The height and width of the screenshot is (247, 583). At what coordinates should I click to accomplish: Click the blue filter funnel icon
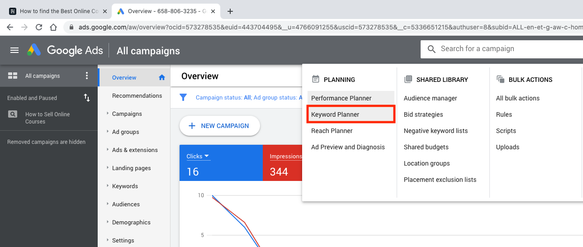click(x=183, y=97)
